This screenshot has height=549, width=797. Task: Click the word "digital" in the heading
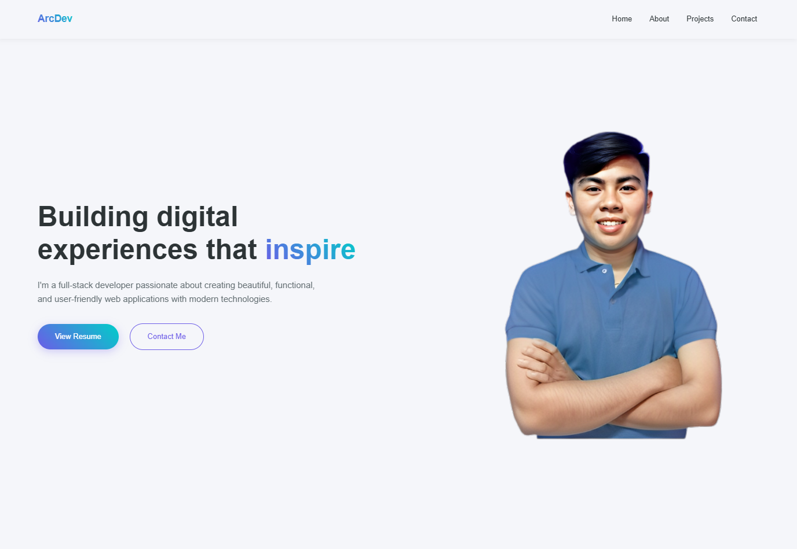pos(198,216)
